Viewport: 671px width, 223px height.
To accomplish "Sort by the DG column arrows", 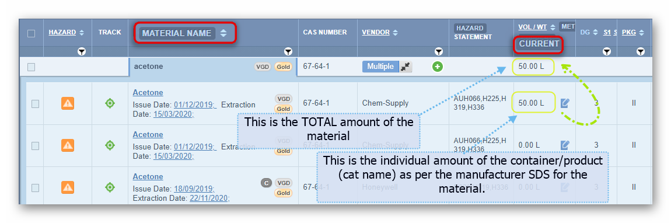I will [x=596, y=33].
